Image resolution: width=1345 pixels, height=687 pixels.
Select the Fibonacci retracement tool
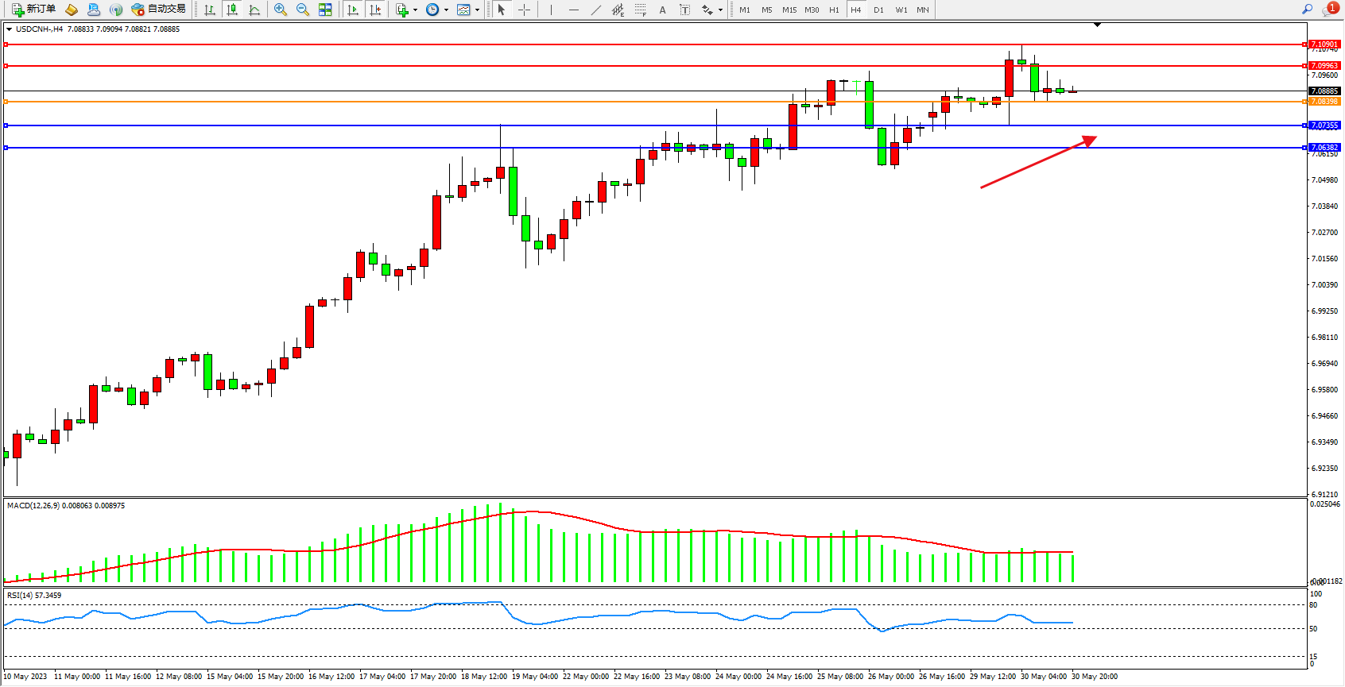[641, 10]
